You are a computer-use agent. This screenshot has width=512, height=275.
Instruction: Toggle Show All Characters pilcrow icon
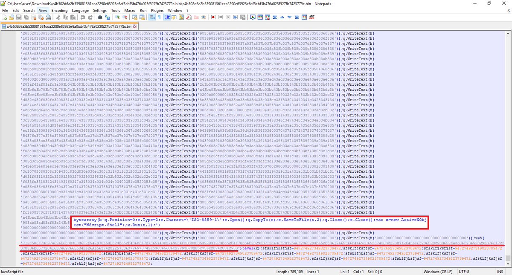point(159,17)
